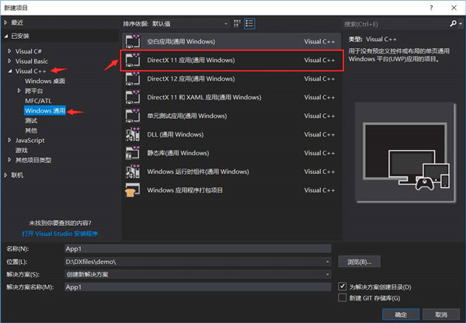Select Windows 应用程序打包项目 row
Image resolution: width=466 pixels, height=323 pixels.
[x=231, y=190]
